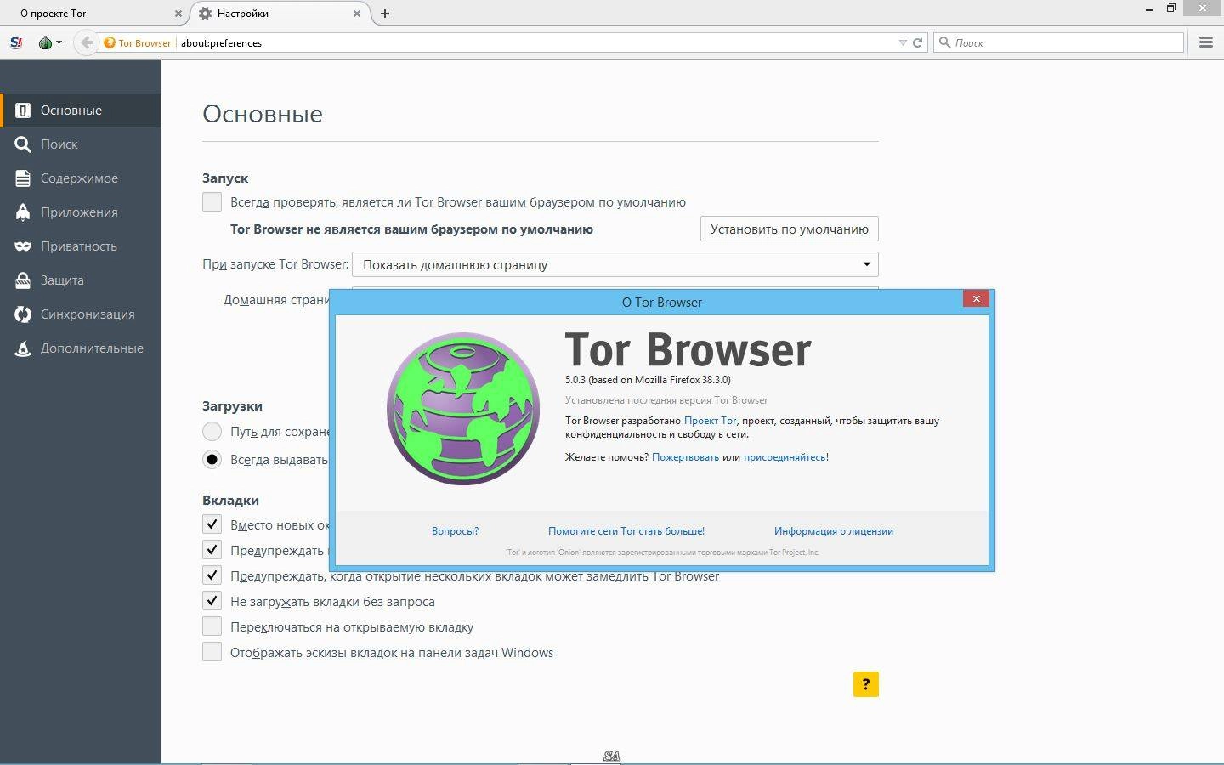
Task: Toggle 'Вместо новых окон' checkbox
Action: pyautogui.click(x=212, y=524)
